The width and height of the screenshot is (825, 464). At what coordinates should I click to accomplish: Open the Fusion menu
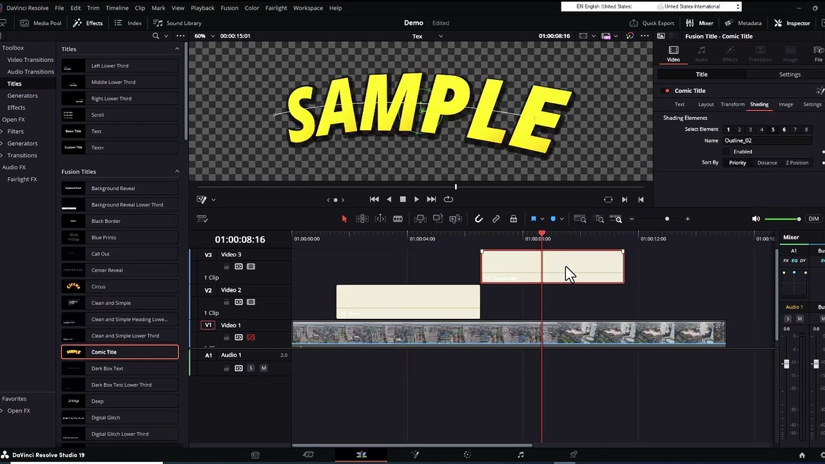point(229,8)
